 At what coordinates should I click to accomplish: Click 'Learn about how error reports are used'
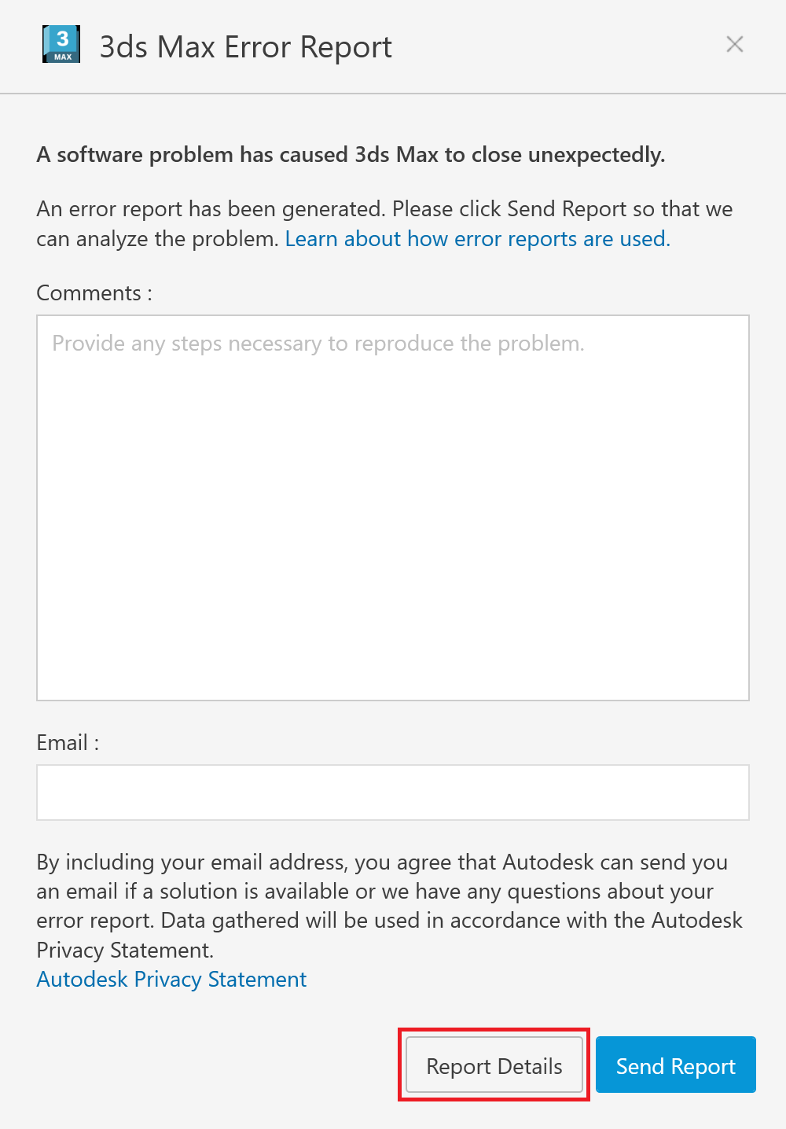coord(477,238)
